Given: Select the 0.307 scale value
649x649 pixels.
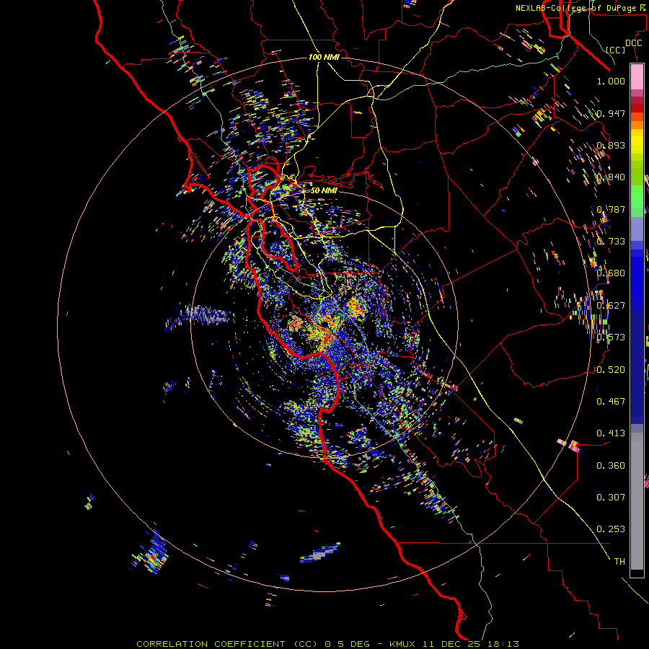Looking at the screenshot, I should (x=611, y=498).
